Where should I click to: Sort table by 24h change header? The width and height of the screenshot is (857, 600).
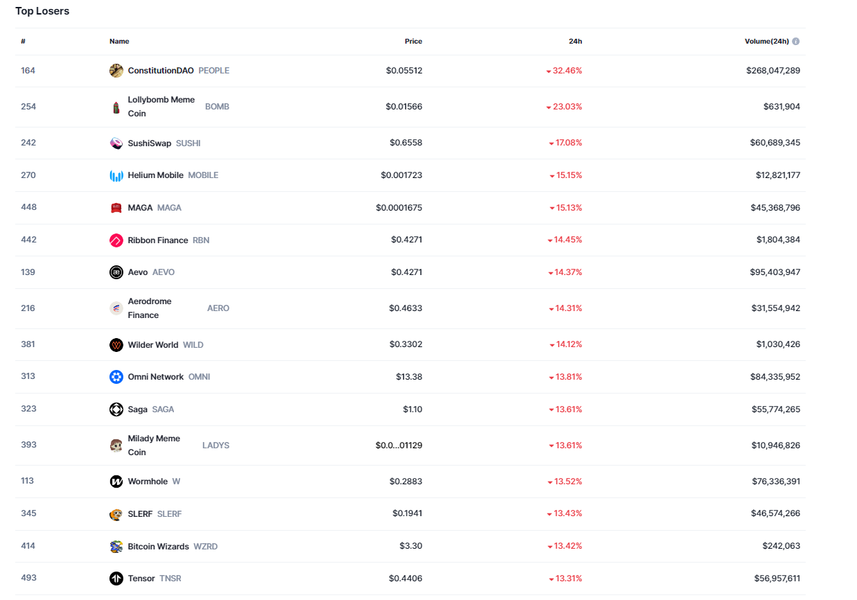575,42
